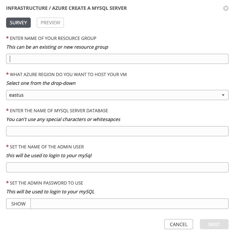Click into the admin password field
235x238 pixels.
129,204
